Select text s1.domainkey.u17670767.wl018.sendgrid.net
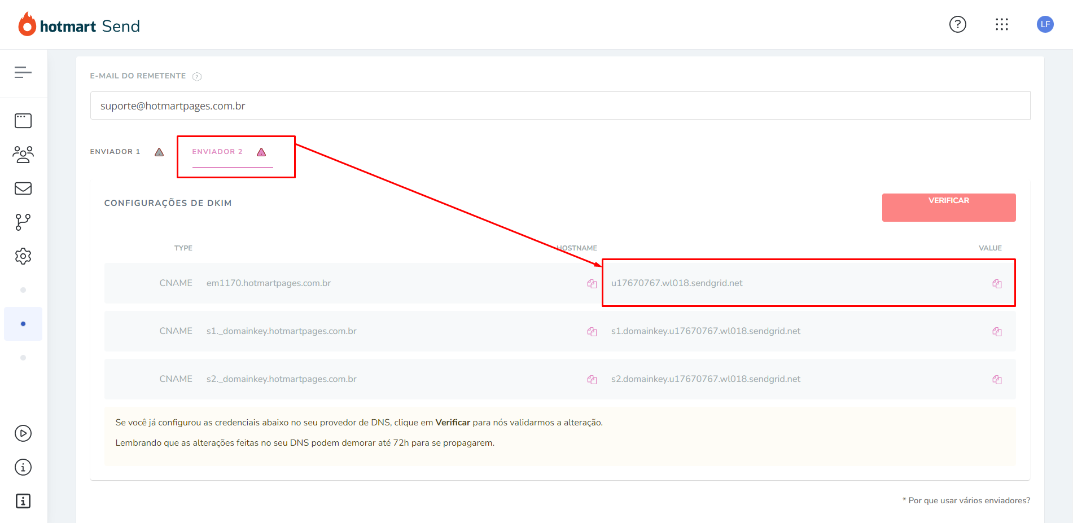This screenshot has height=523, width=1073. tap(706, 331)
